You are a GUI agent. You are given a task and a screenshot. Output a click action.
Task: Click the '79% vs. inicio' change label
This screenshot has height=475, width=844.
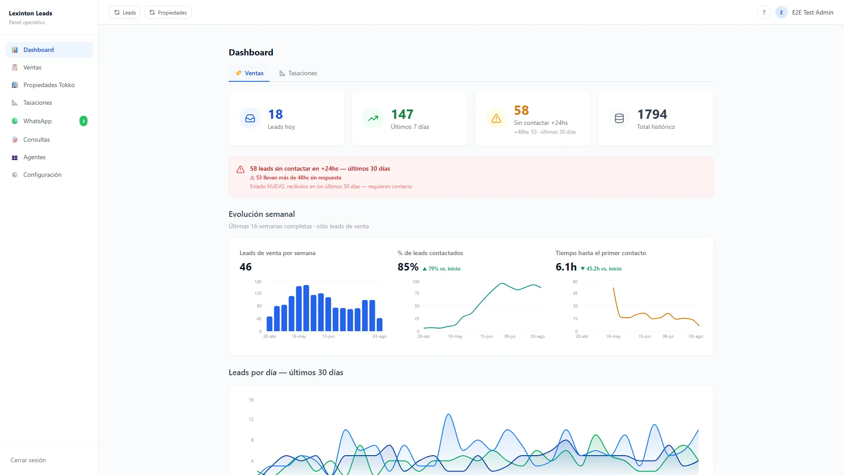(x=444, y=269)
